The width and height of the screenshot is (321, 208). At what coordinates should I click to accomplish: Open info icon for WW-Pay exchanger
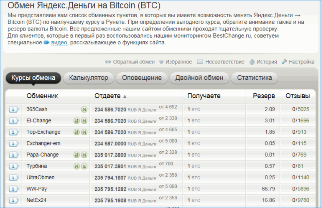point(14,189)
